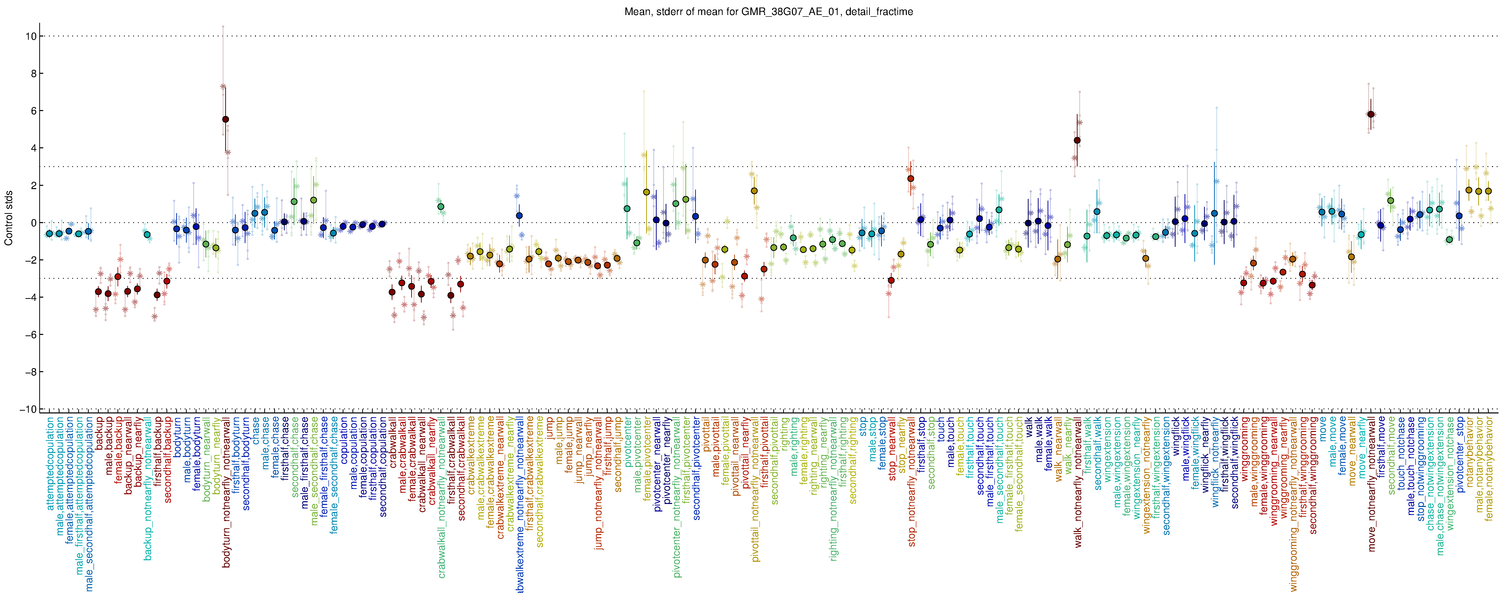Screen dimensions: 1503x593
Task: Click the positive '10' y-axis tick label
Action: tap(31, 36)
